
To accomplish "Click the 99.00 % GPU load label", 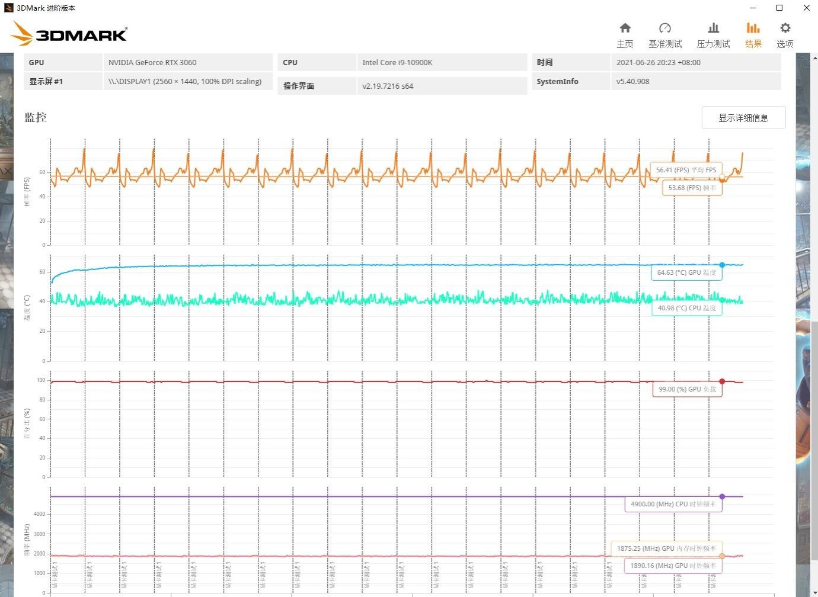I will pos(687,389).
